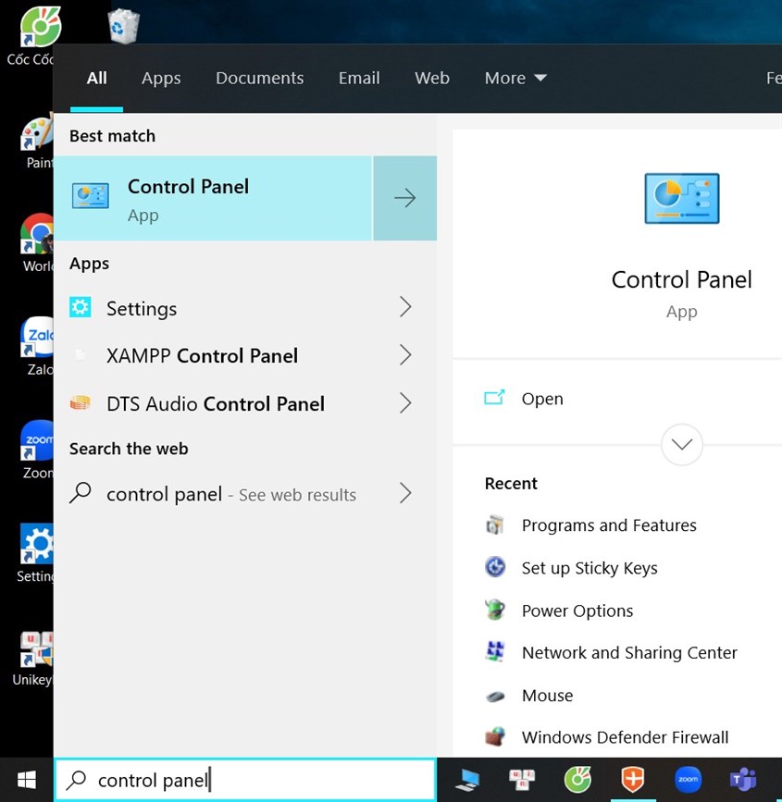The width and height of the screenshot is (782, 802).
Task: Click the Control Panel title in preview pane
Action: [682, 279]
